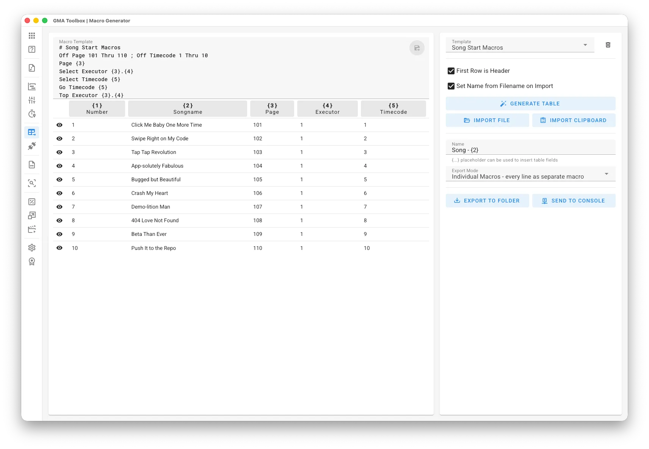Click Import Clipboard button

coord(573,120)
